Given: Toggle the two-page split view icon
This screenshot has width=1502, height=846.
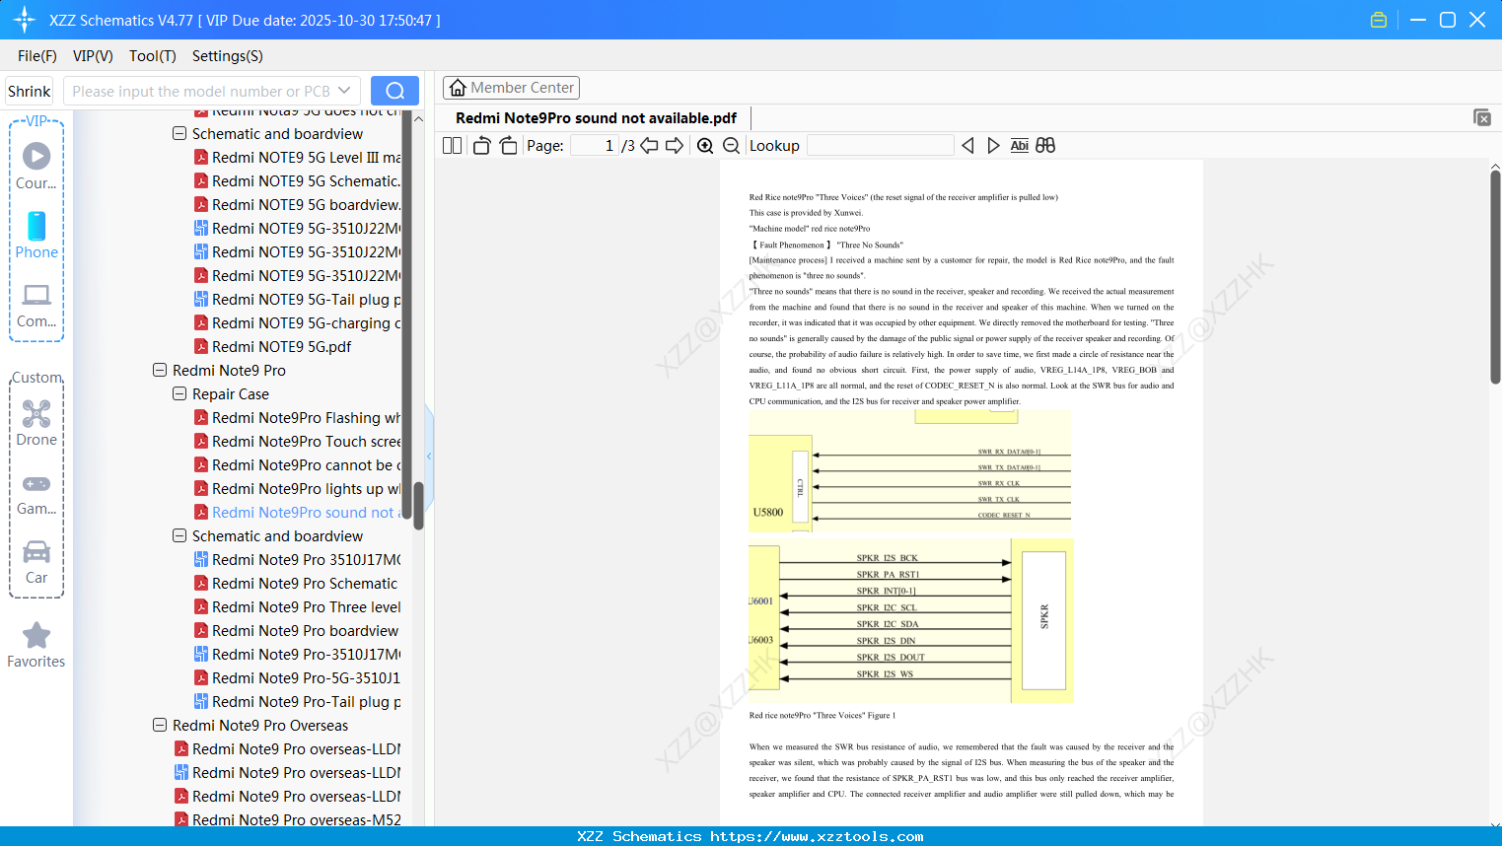Looking at the screenshot, I should [x=452, y=146].
